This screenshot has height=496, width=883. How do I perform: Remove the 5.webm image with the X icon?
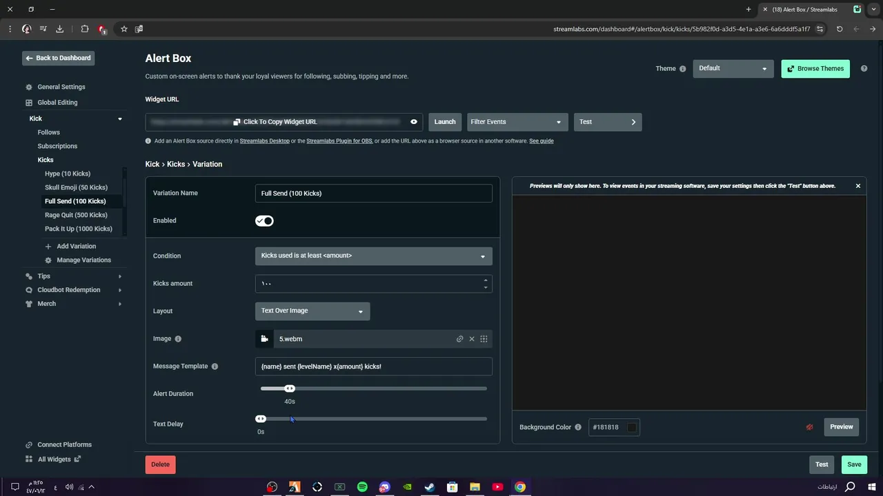[x=472, y=339]
